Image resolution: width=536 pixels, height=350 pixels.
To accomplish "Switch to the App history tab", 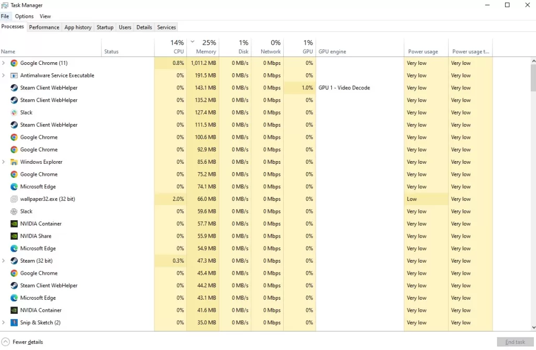I will [x=78, y=27].
